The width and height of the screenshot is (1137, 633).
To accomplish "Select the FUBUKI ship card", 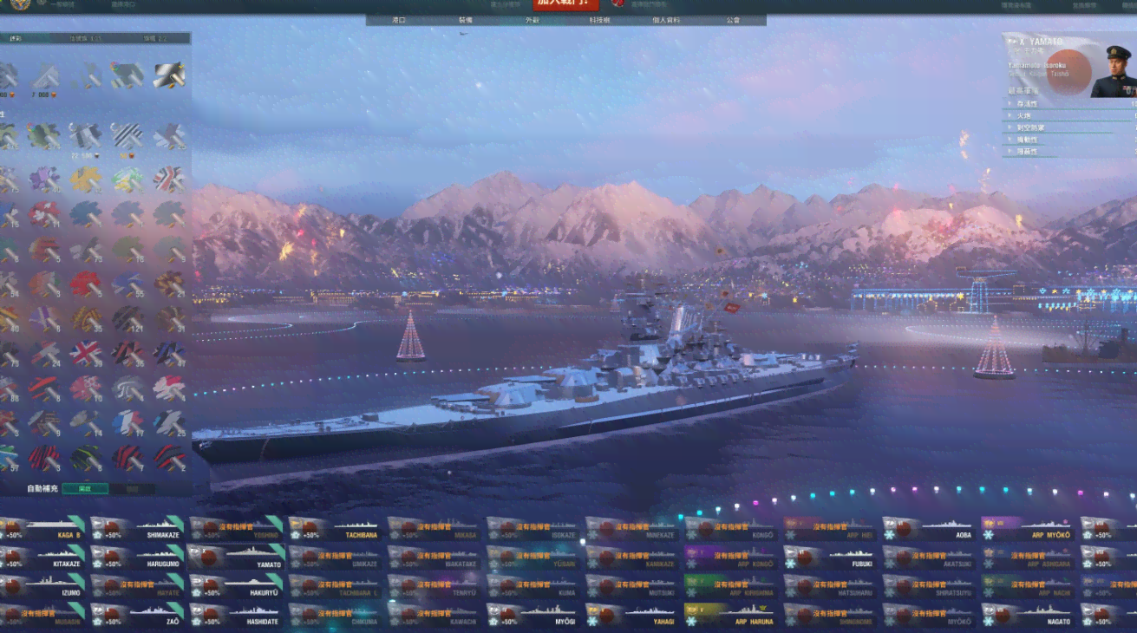I will click(x=829, y=557).
